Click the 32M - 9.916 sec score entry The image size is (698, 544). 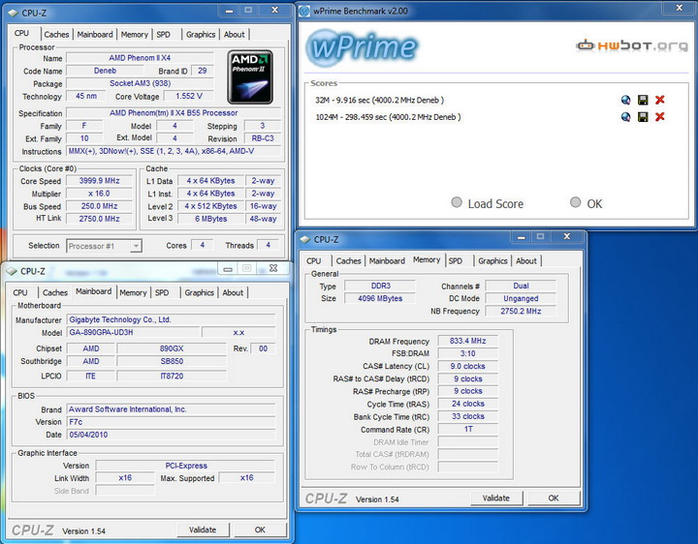(x=379, y=100)
